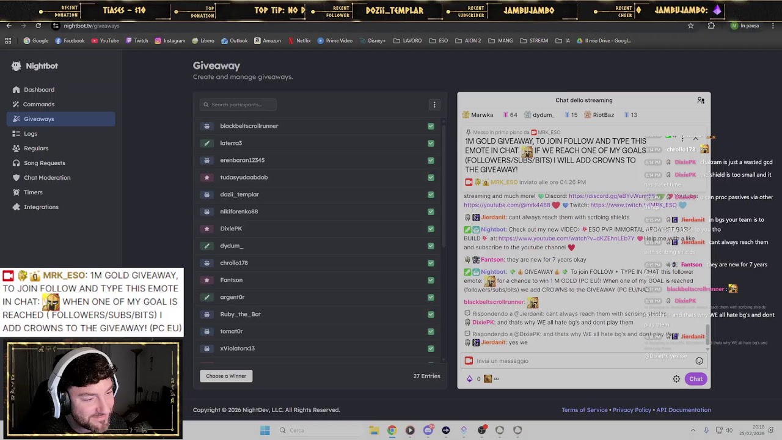Toggle the checkmark for Ruby_the_Bat

(x=431, y=314)
